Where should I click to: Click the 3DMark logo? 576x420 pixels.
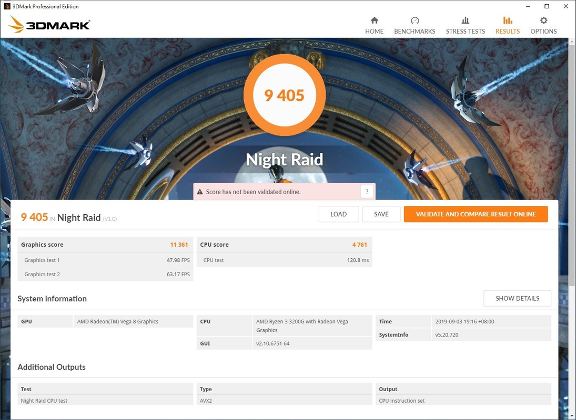[49, 24]
